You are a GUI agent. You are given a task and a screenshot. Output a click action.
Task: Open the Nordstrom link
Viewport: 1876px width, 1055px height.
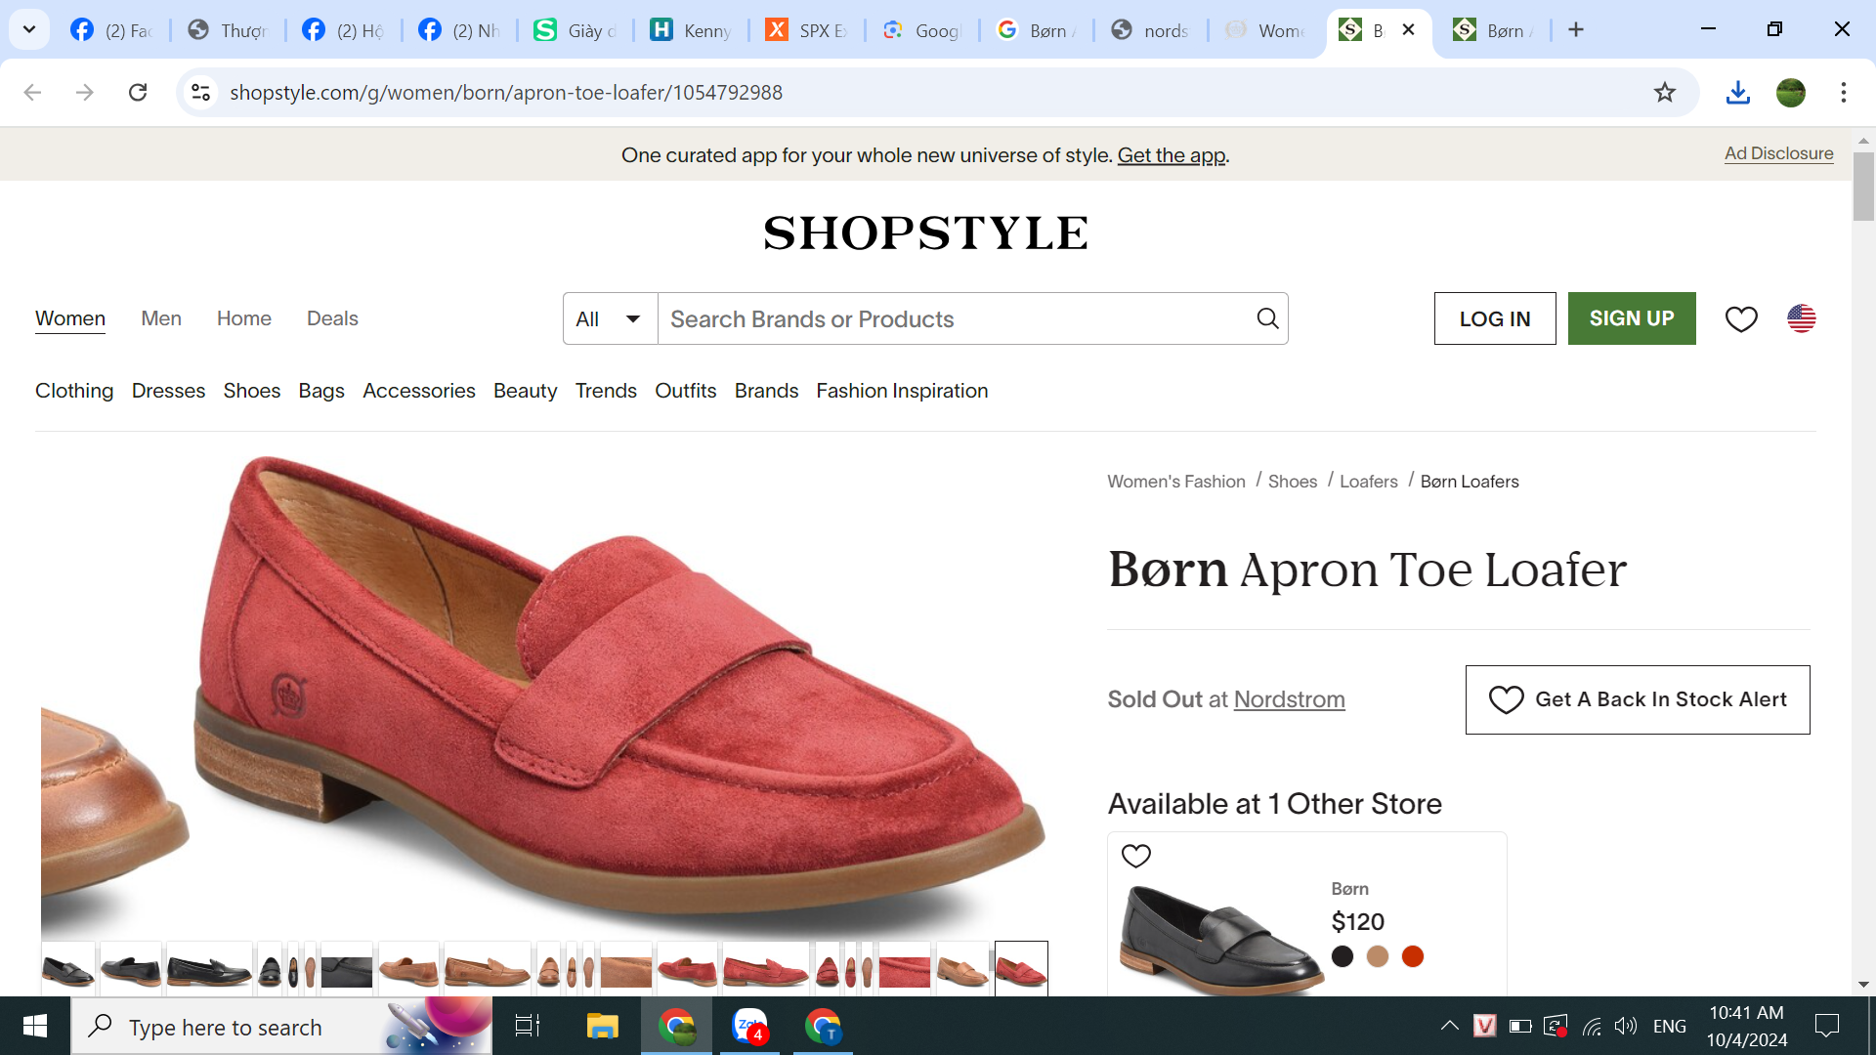tap(1289, 699)
